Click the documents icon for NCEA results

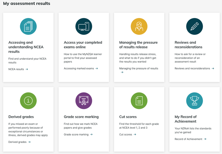pos(28,26)
